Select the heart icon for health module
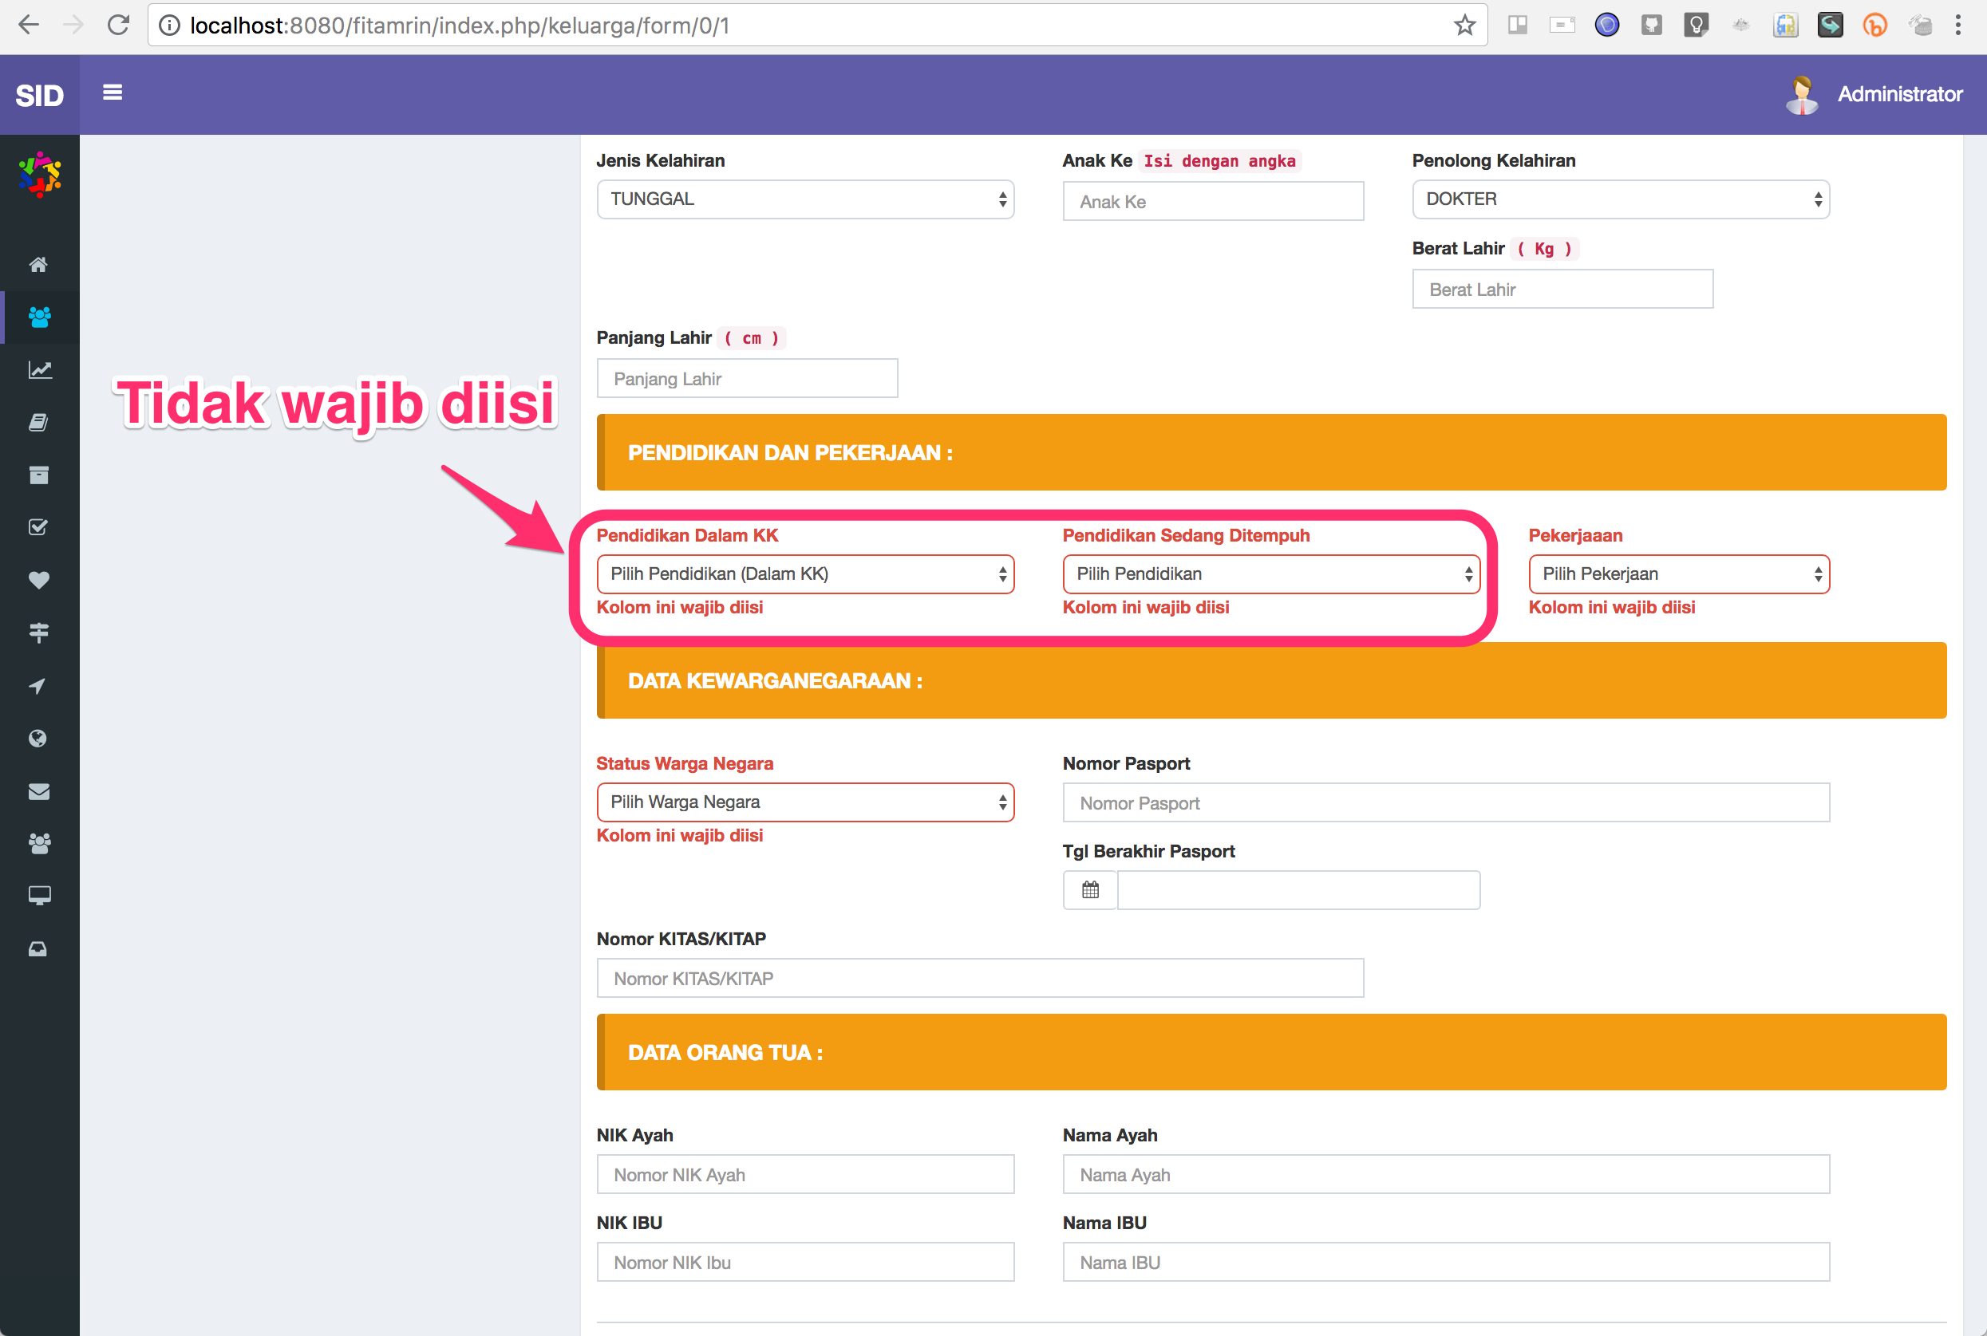Viewport: 1987px width, 1336px height. click(39, 579)
